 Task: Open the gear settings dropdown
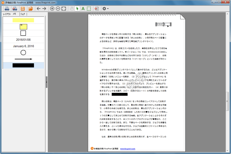click(105, 9)
